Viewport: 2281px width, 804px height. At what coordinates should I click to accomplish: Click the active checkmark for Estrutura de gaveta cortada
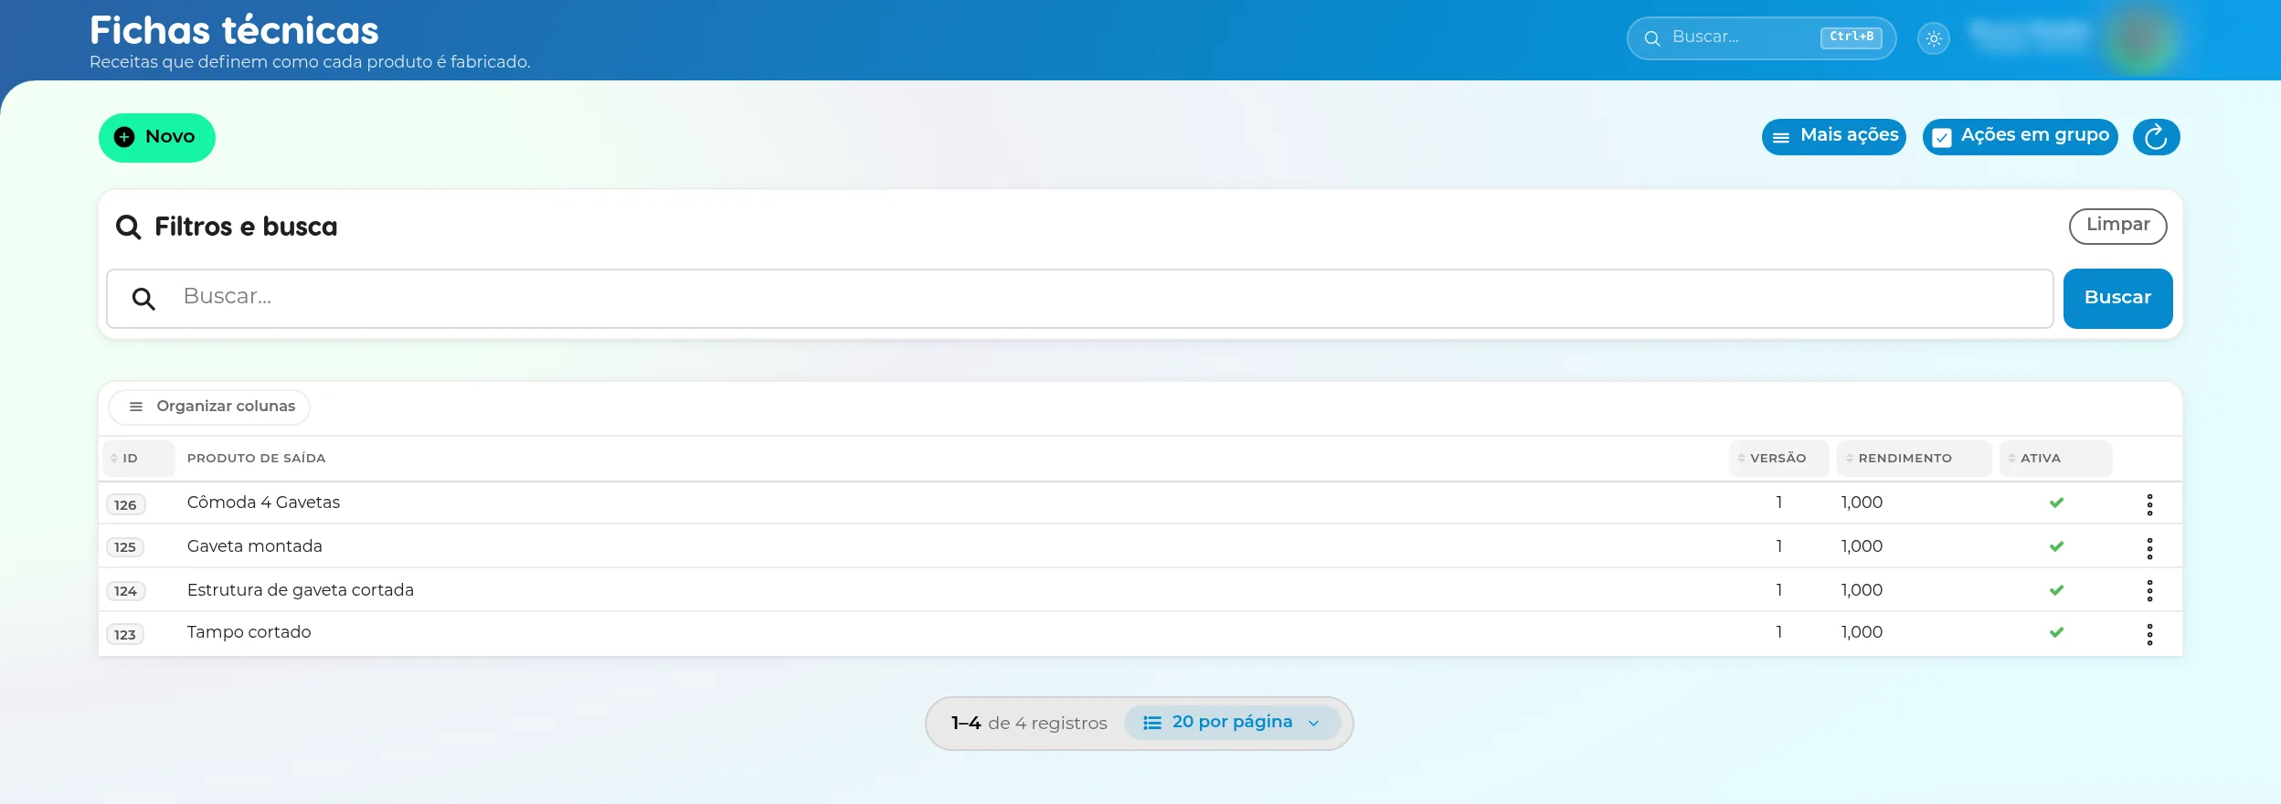point(2056,590)
